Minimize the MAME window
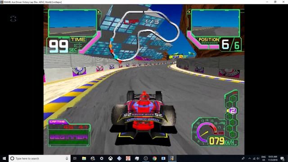The image size is (288, 162). tap(267, 2)
